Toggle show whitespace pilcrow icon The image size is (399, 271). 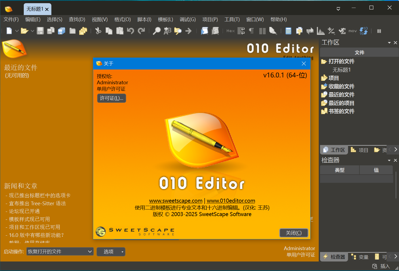click(x=251, y=31)
